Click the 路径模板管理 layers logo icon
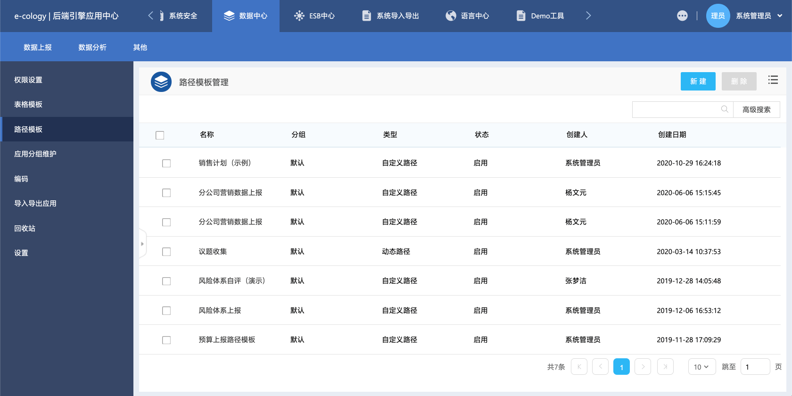 click(x=161, y=82)
